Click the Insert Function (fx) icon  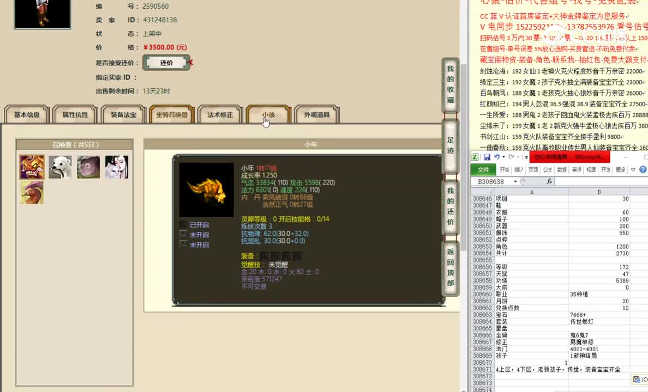[x=550, y=181]
